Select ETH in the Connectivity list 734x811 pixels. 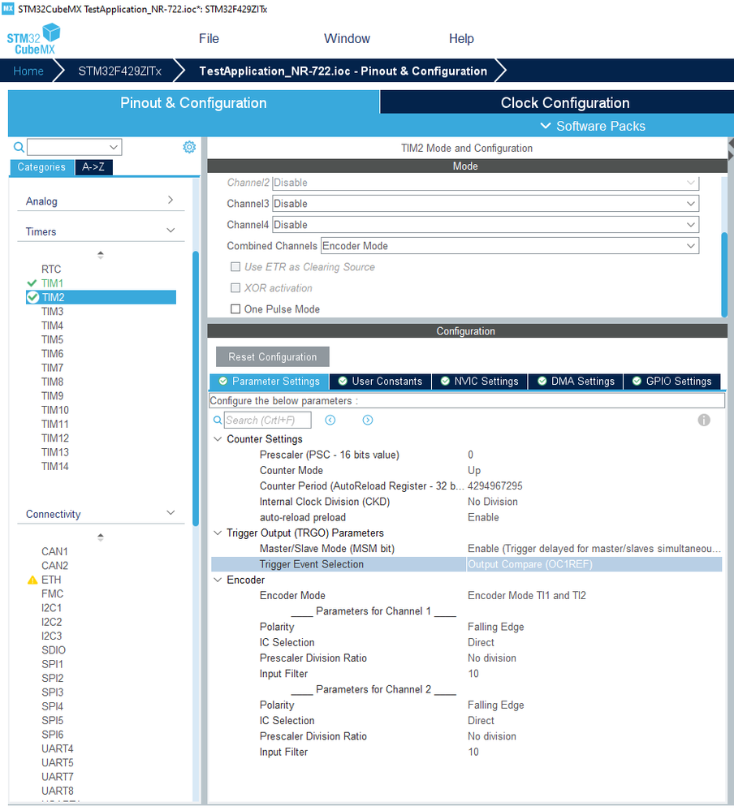(x=51, y=580)
